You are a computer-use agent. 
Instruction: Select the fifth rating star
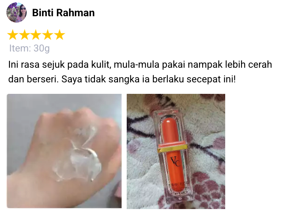(60, 34)
